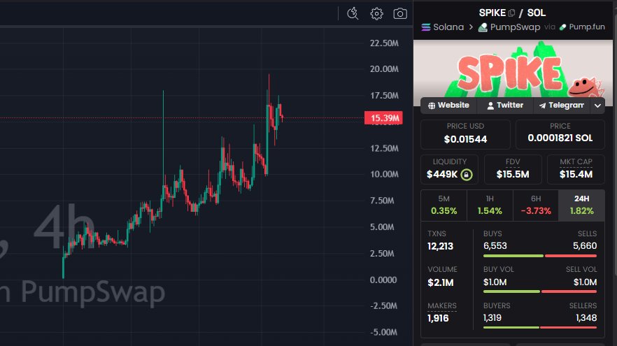Open the chart indicator quick-search icon
The width and height of the screenshot is (617, 346).
[x=353, y=13]
